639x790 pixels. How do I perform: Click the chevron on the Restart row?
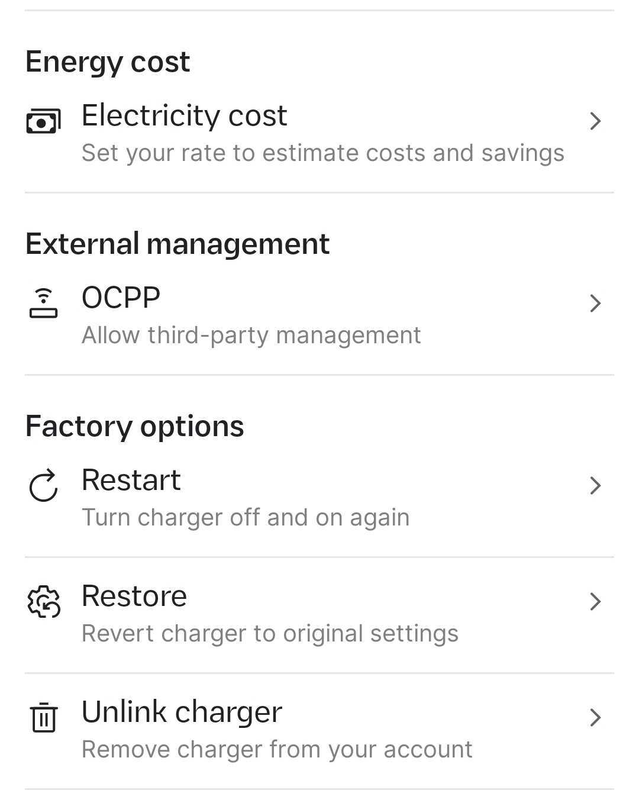[595, 485]
